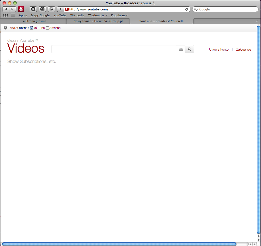Open the YouTube bookmark in bookmarks bar
The image size is (261, 246).
[x=60, y=15]
